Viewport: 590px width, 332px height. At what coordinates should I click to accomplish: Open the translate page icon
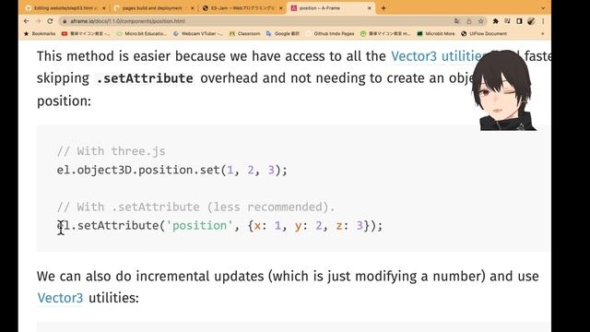[456, 21]
